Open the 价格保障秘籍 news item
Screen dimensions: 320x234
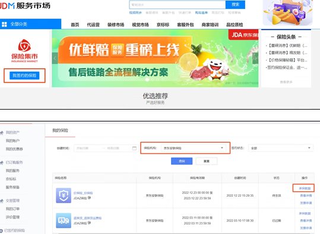pos(287,60)
